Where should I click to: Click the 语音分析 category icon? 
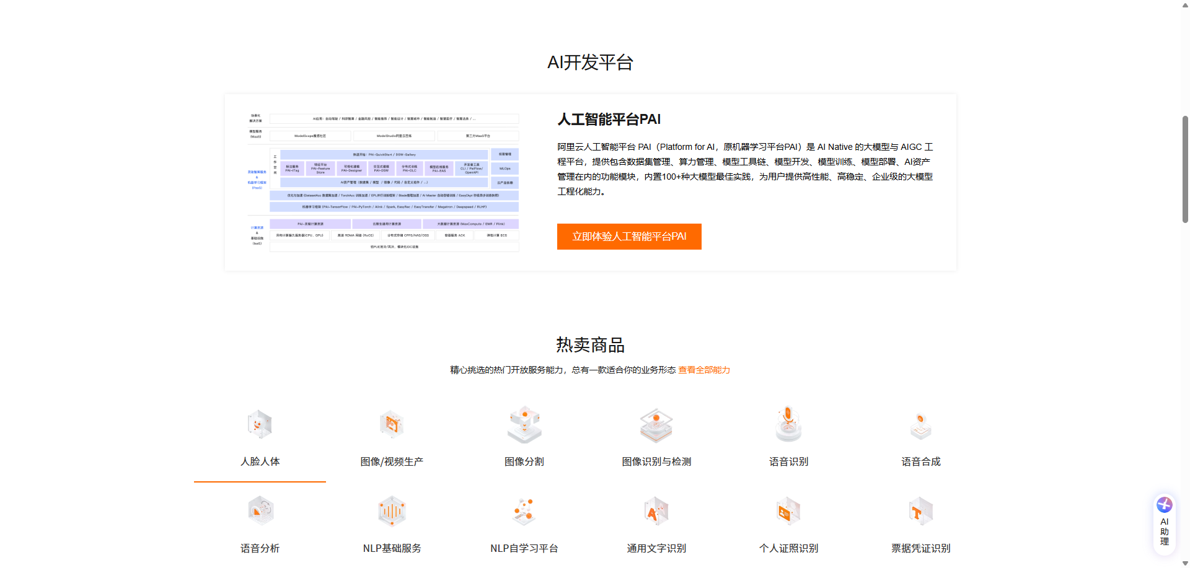[x=260, y=511]
